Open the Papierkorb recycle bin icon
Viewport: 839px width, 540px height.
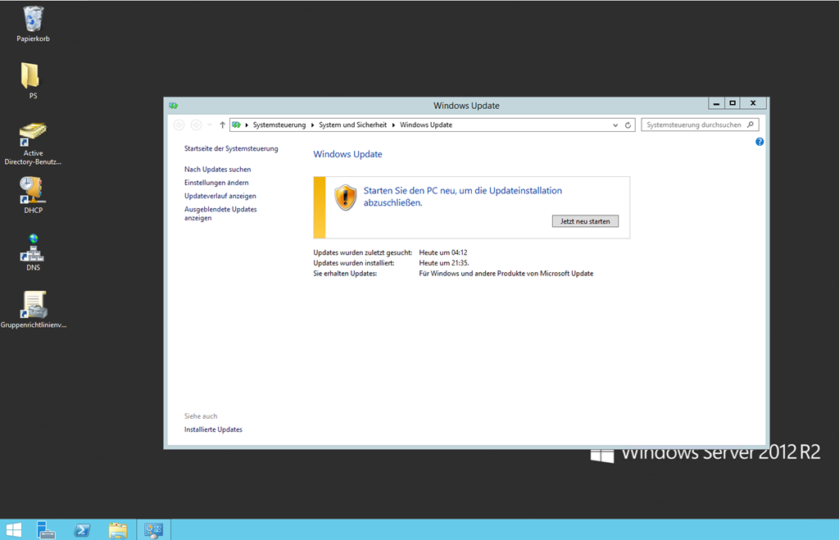(x=34, y=19)
